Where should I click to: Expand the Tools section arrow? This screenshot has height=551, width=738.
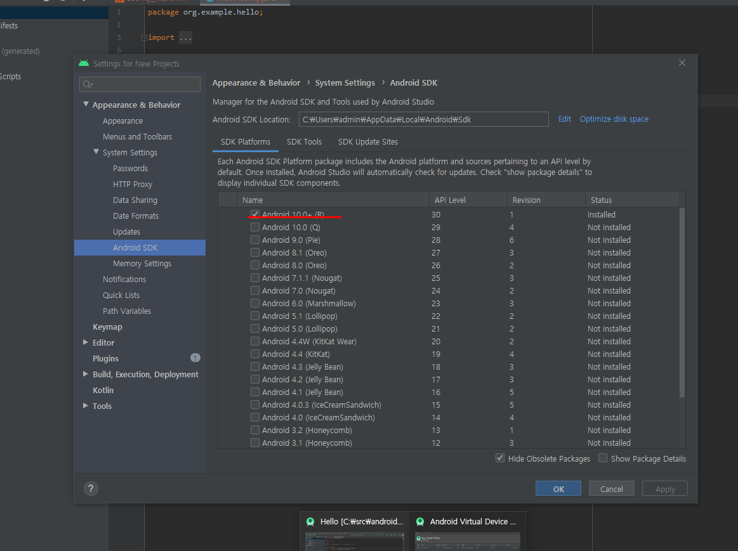[x=86, y=405]
